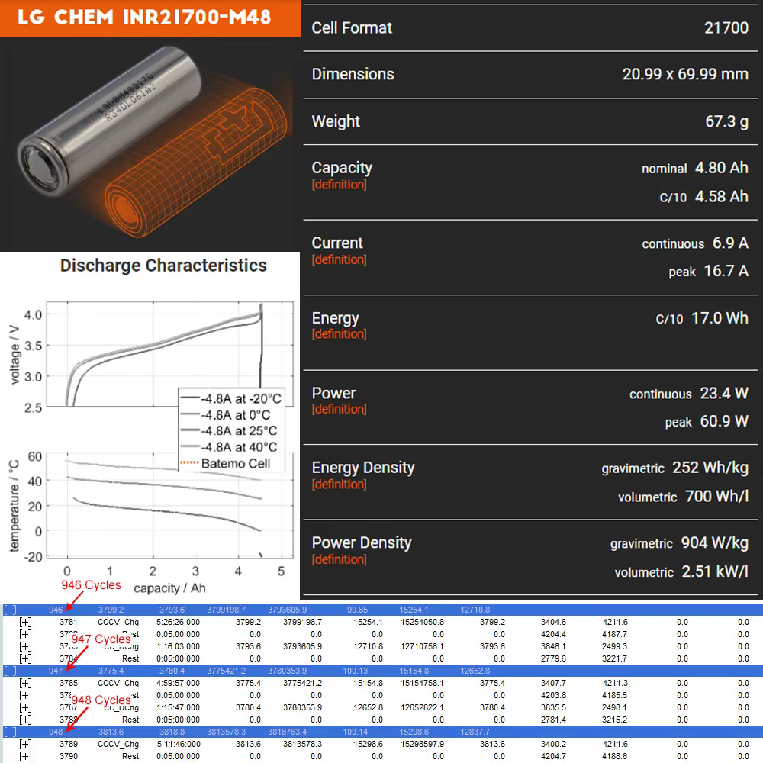Open the Energy Density definition link

(340, 485)
